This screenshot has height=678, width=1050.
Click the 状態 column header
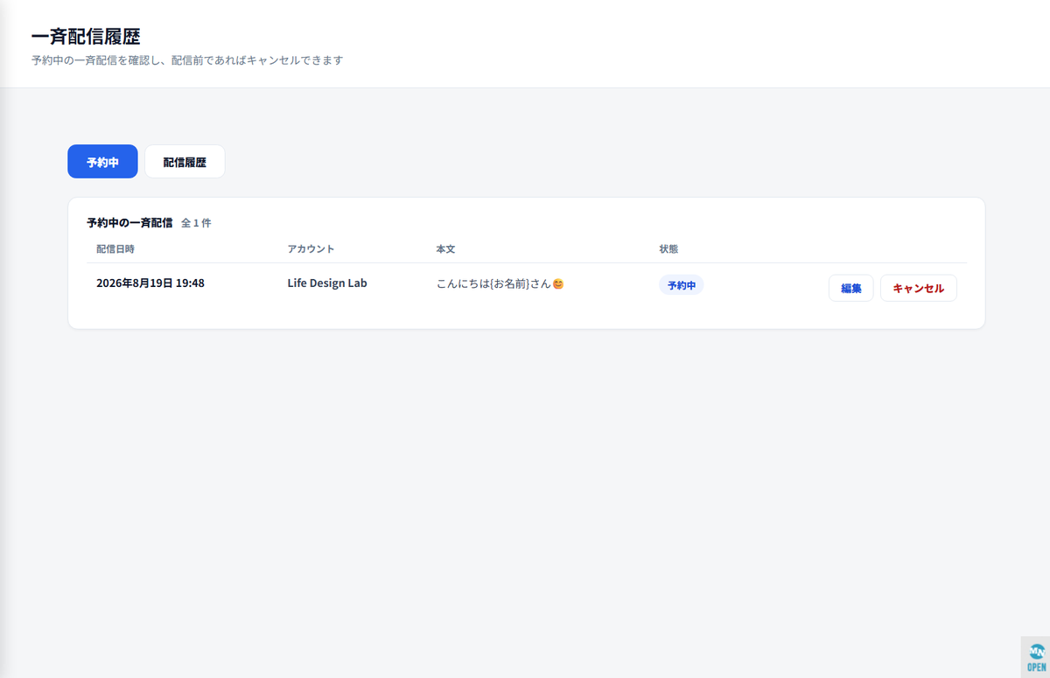[x=668, y=249]
